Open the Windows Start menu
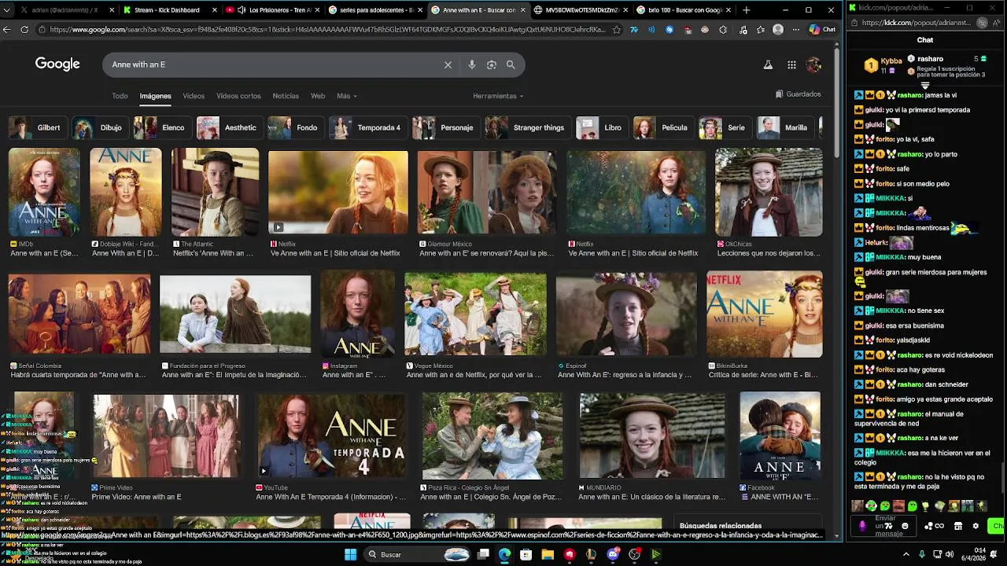Image resolution: width=1007 pixels, height=566 pixels. (350, 554)
